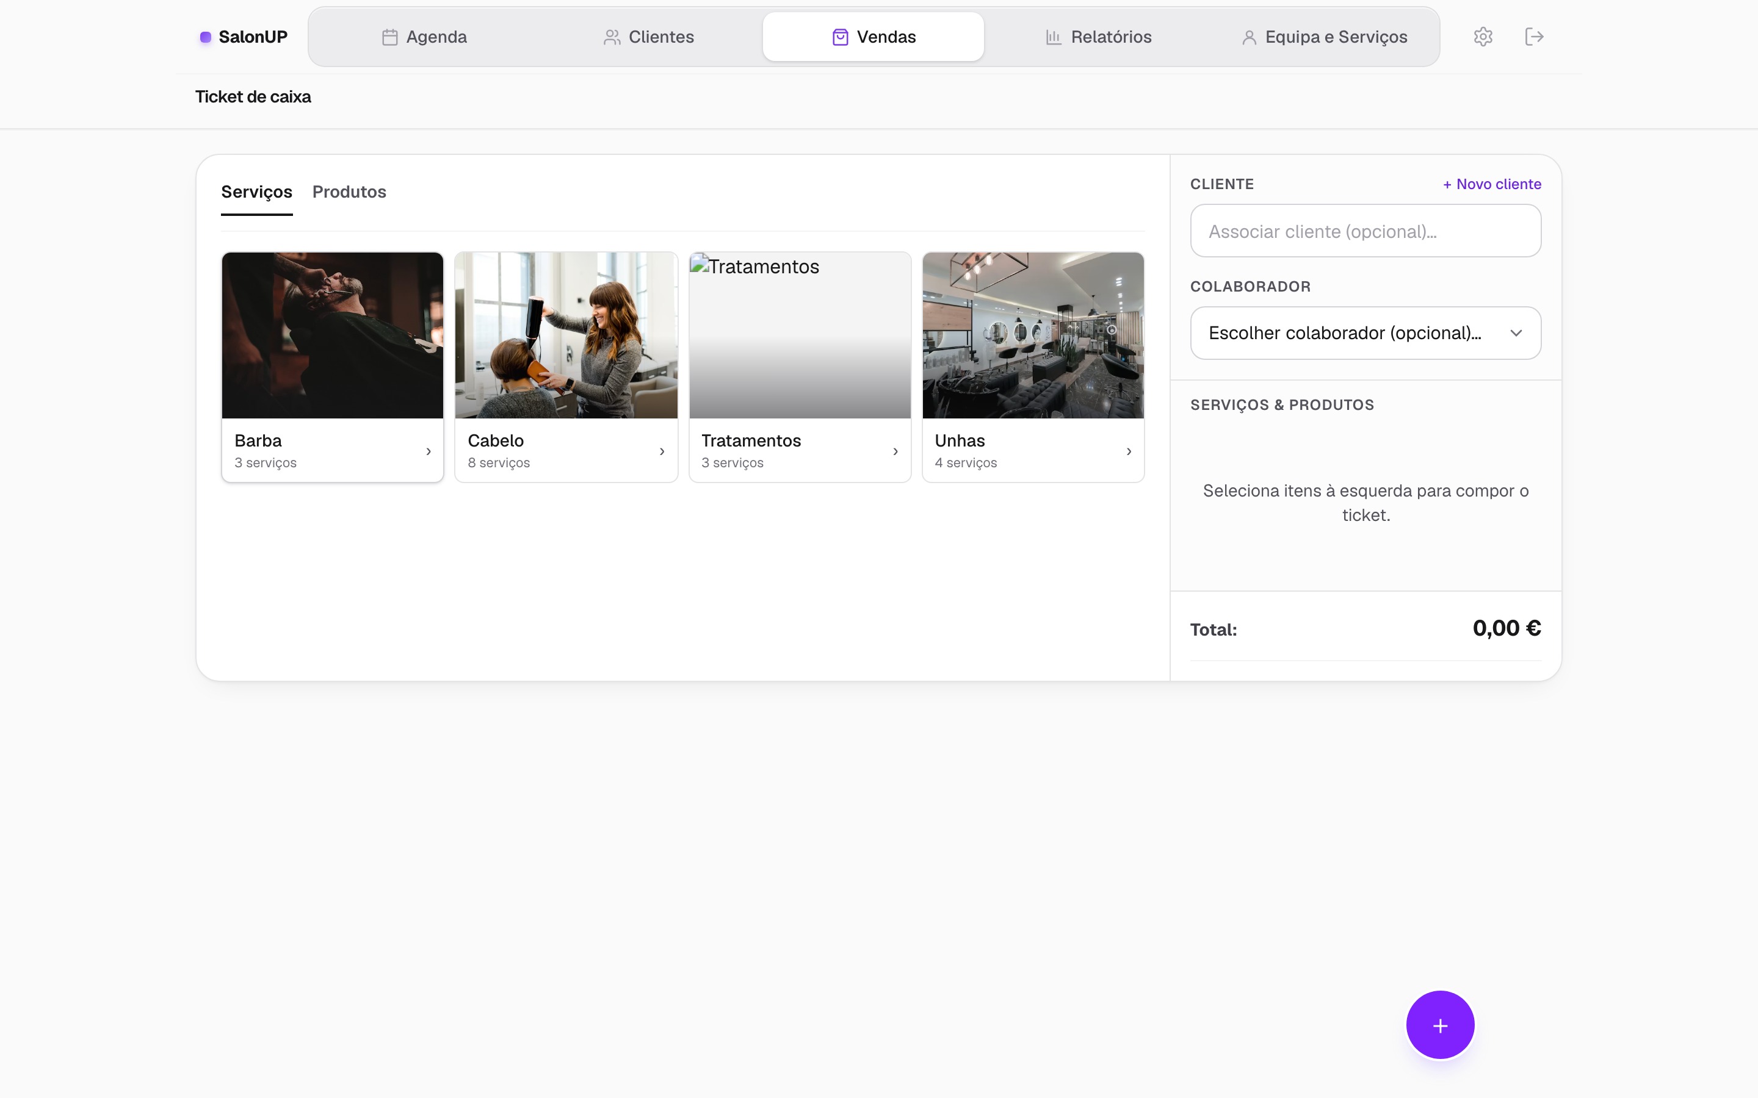
Task: Switch to Equipa e Serviços tab
Action: click(x=1323, y=37)
